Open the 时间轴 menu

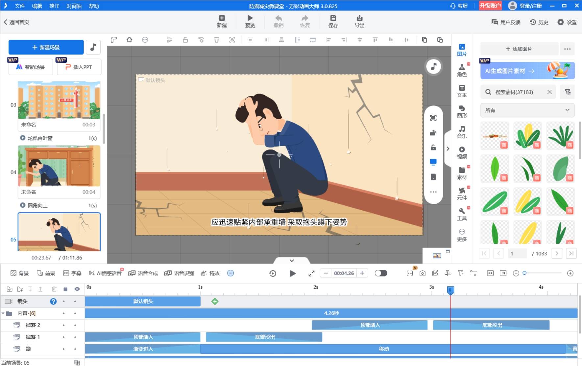74,6
